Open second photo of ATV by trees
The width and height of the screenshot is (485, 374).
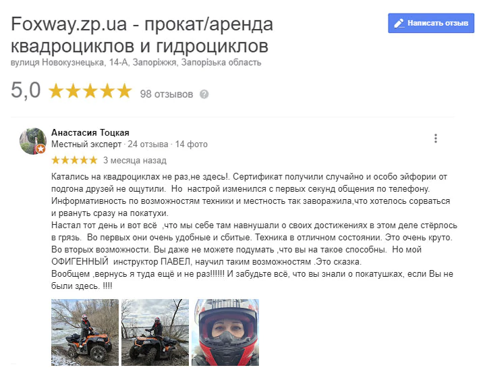click(x=155, y=332)
